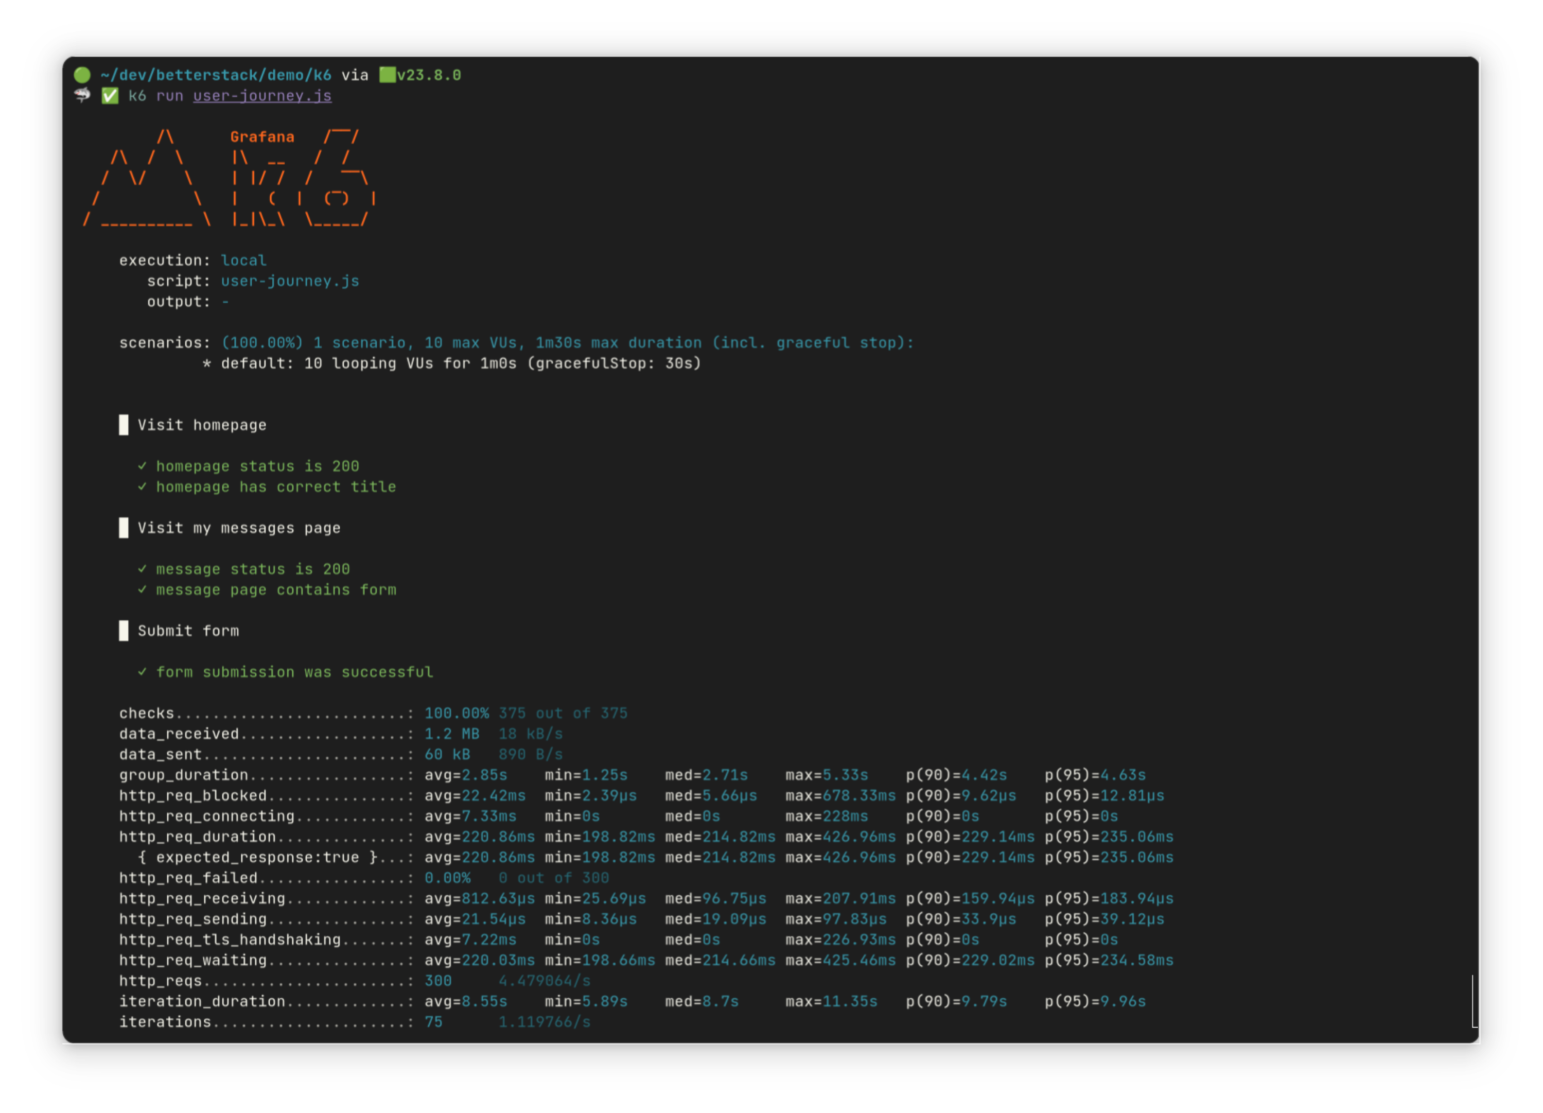Click the green checkmark emoji in prompt

110,96
